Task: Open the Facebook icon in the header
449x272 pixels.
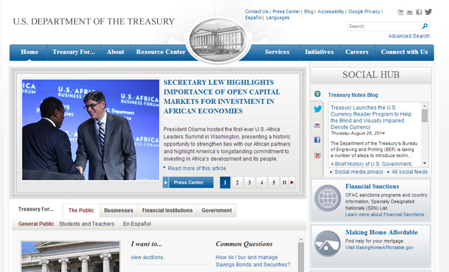Action: [x=419, y=12]
